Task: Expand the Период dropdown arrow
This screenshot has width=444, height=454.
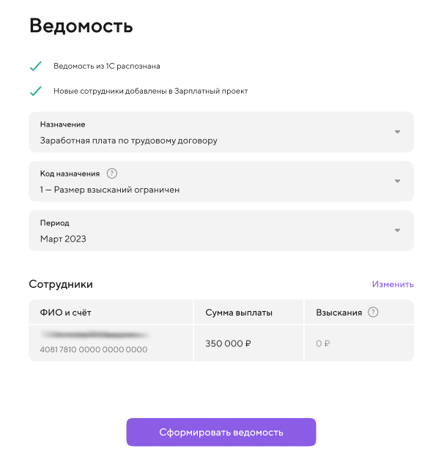Action: 397,231
